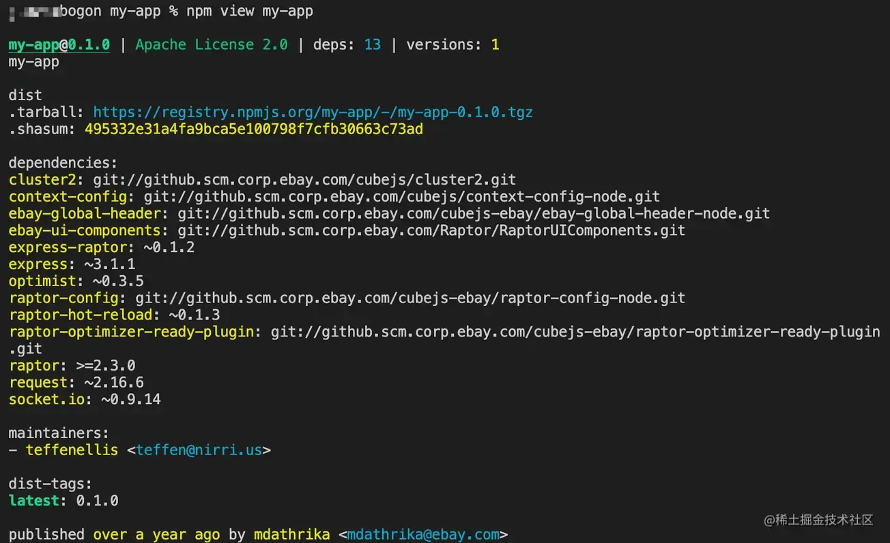Click the ebay-global-header dependency name
Viewport: 890px width, 543px height.
pyautogui.click(x=84, y=213)
